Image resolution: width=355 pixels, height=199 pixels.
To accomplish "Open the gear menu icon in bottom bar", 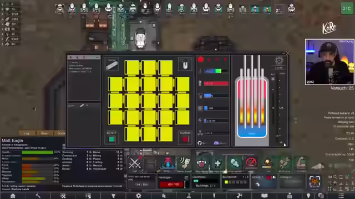I will click(x=138, y=196).
